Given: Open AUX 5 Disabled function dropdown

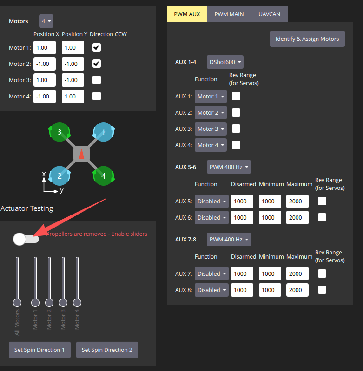Looking at the screenshot, I should click(211, 202).
